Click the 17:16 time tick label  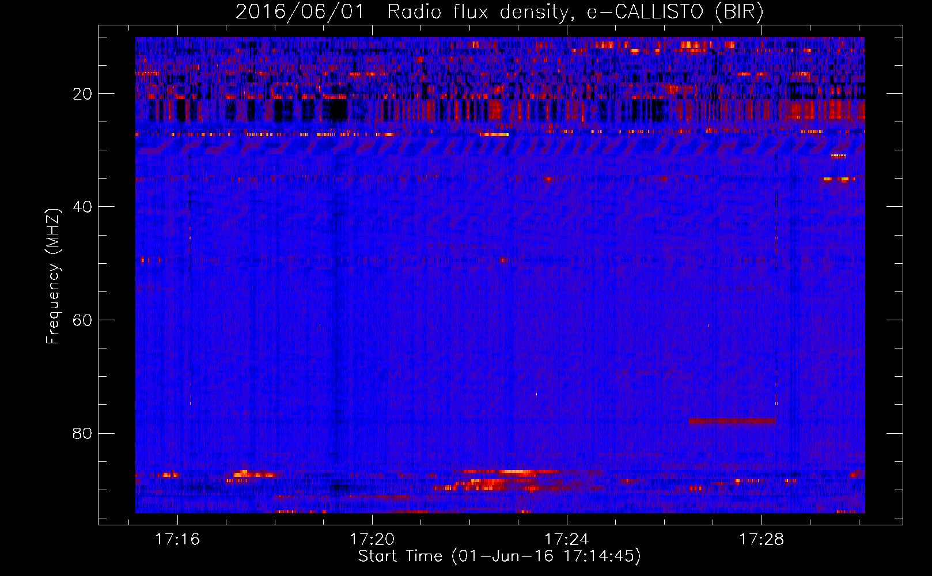point(177,539)
